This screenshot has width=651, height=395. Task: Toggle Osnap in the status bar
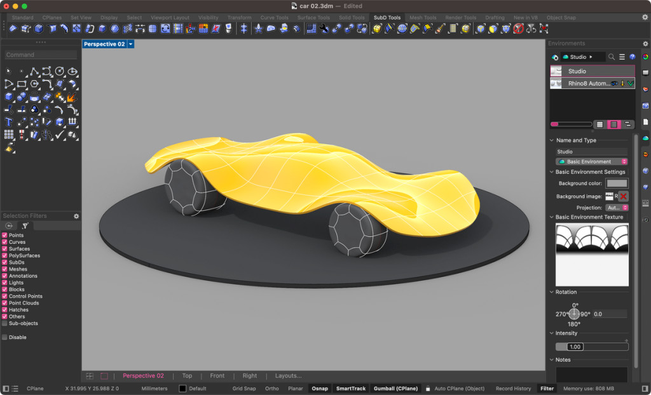(320, 389)
